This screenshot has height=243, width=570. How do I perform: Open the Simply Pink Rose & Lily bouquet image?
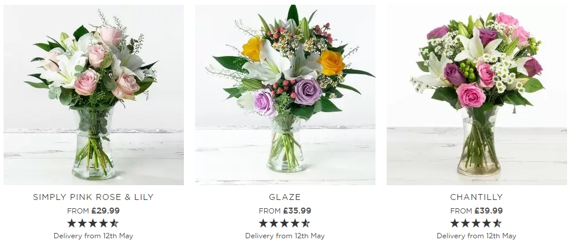tap(93, 94)
